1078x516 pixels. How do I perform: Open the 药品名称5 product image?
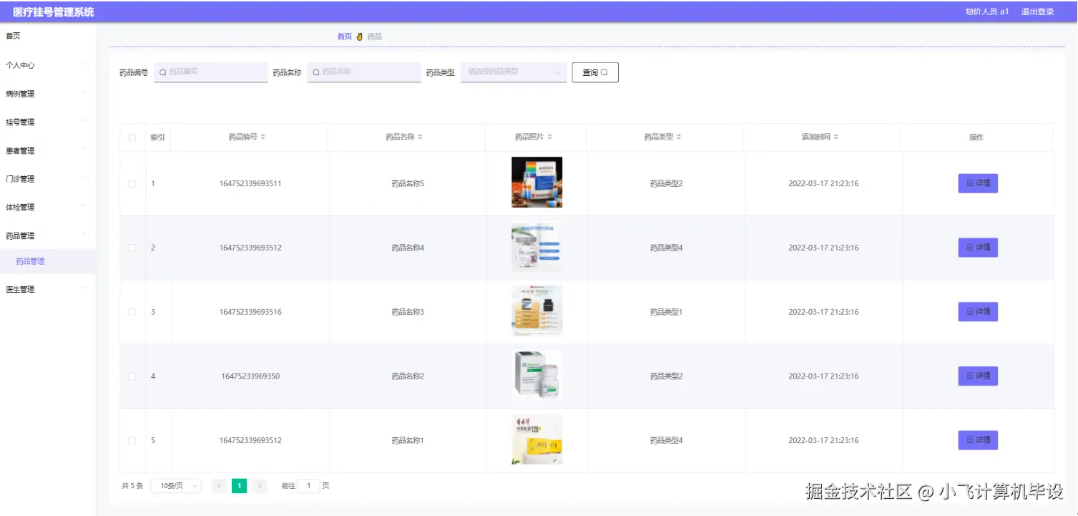tap(536, 182)
